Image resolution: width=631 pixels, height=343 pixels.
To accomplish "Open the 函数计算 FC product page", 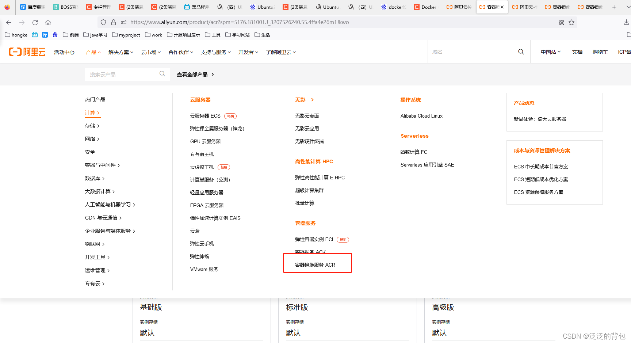I will pyautogui.click(x=414, y=152).
